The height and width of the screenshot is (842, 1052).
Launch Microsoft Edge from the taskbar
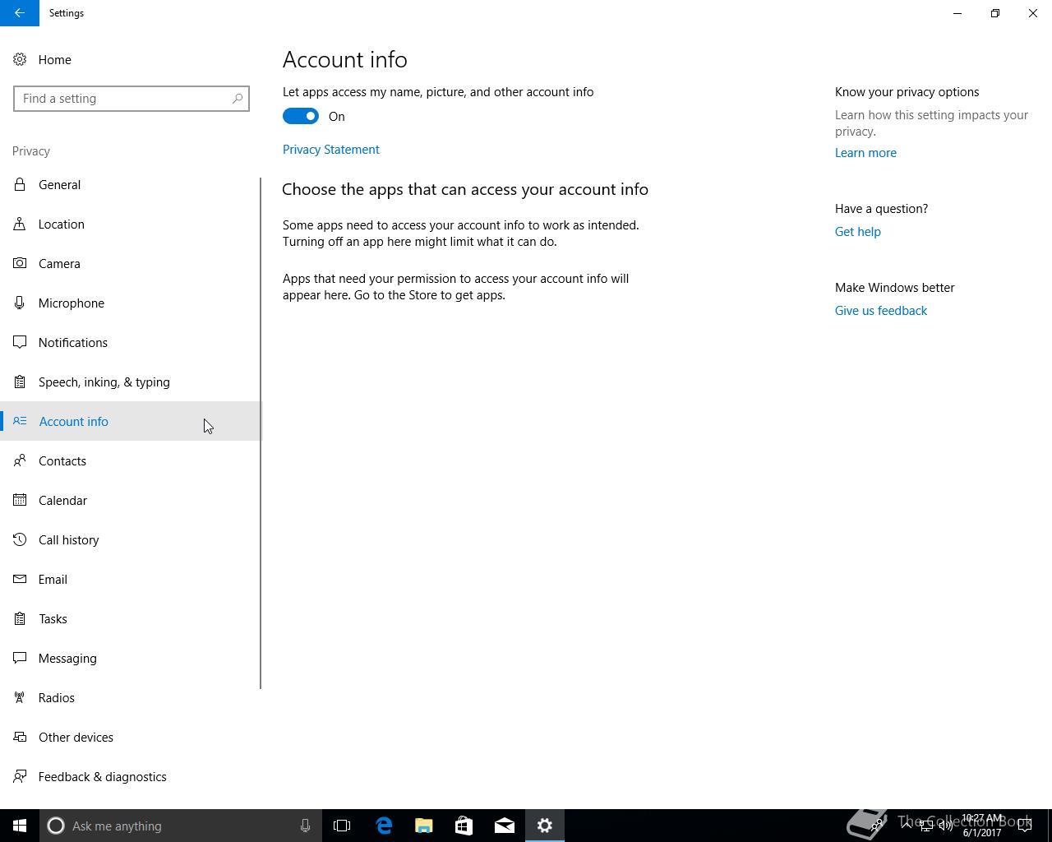pos(384,826)
